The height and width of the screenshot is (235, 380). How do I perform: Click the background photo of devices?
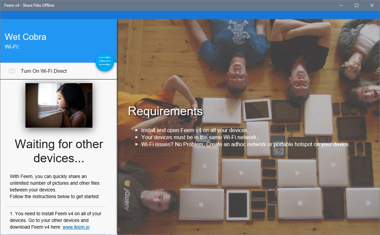coord(248,184)
